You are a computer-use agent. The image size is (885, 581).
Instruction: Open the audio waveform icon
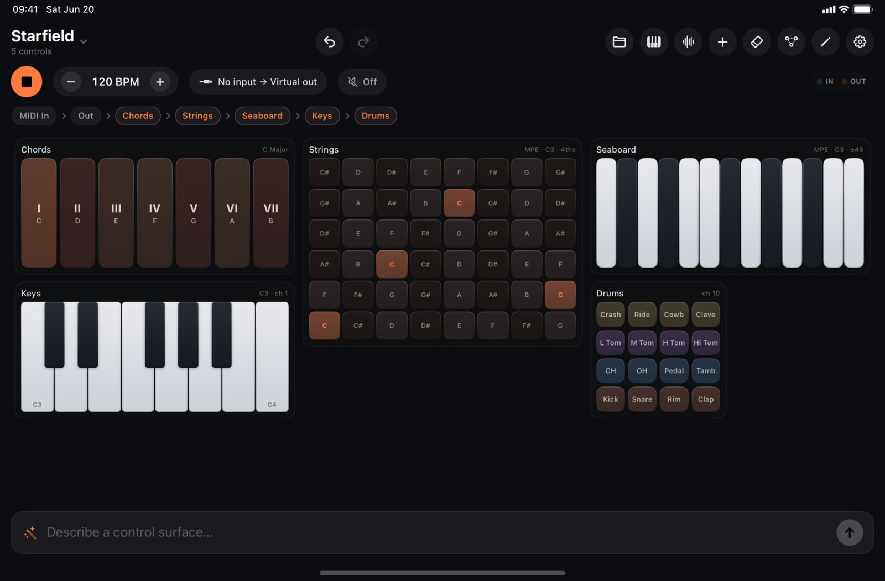[x=688, y=41]
